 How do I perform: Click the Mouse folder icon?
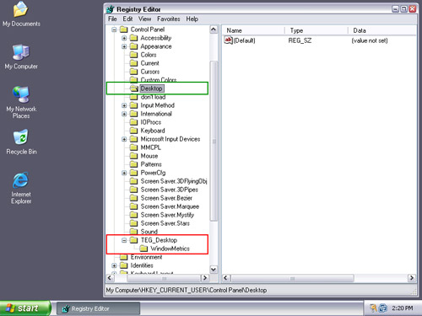[133, 156]
